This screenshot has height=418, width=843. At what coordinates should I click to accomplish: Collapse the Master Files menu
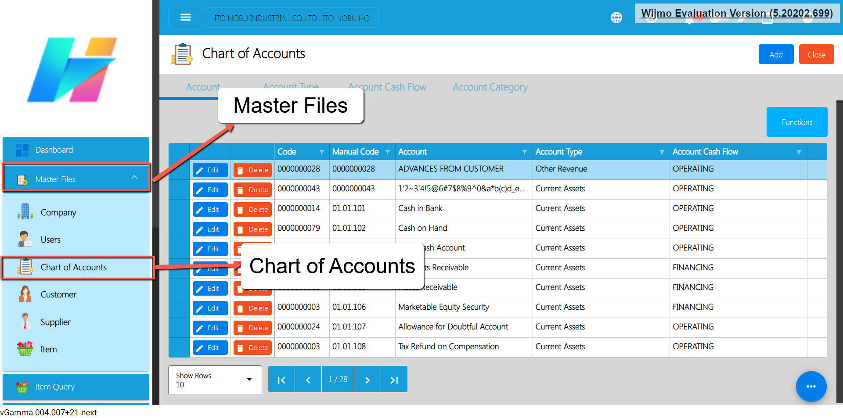click(134, 177)
